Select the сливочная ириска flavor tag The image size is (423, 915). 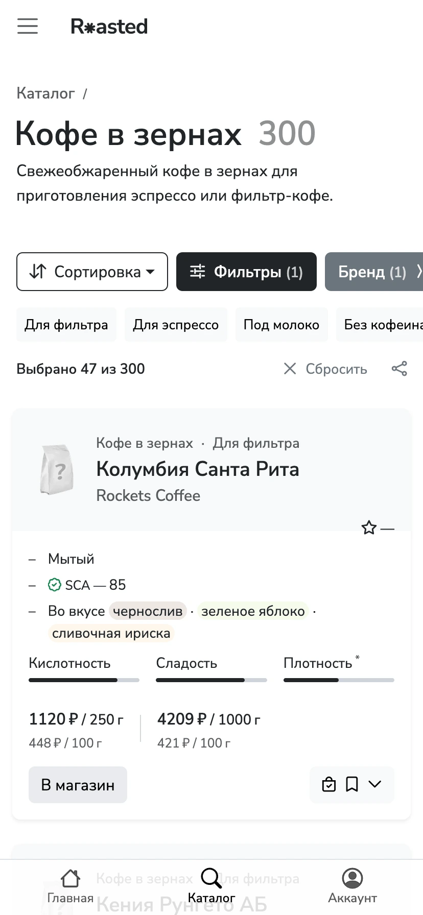pyautogui.click(x=111, y=633)
